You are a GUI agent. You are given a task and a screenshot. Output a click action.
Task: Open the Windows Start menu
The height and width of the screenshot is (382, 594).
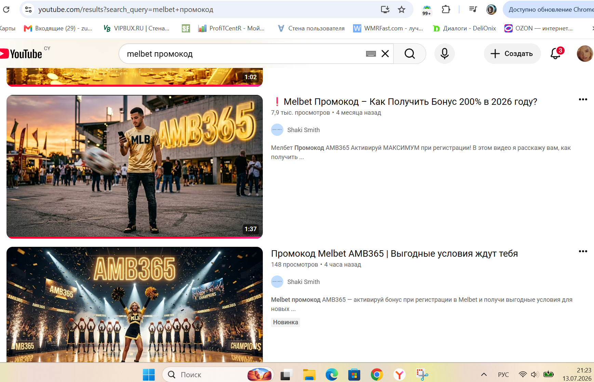tap(149, 374)
